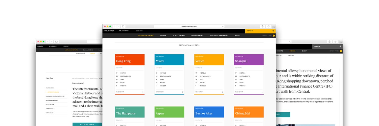Select Landmark Mandarin Oriental in left window
This screenshot has width=379, height=126.
(55, 96)
